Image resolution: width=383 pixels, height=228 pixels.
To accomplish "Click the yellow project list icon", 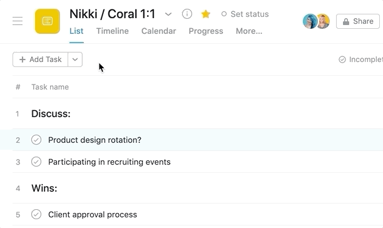I will click(48, 21).
